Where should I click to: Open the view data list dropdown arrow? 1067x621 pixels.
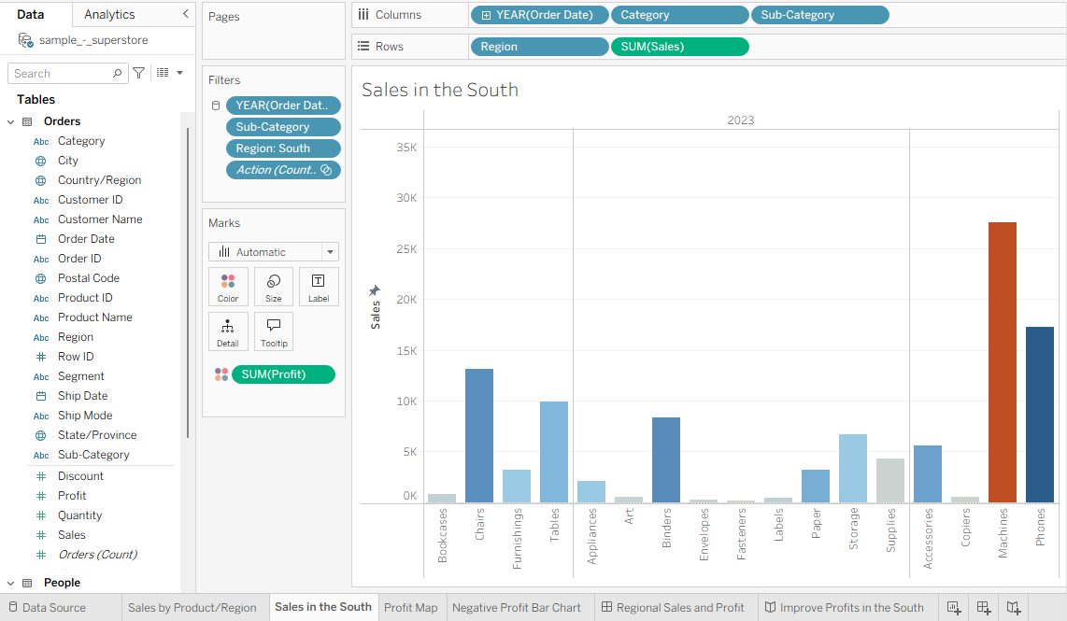(x=179, y=73)
